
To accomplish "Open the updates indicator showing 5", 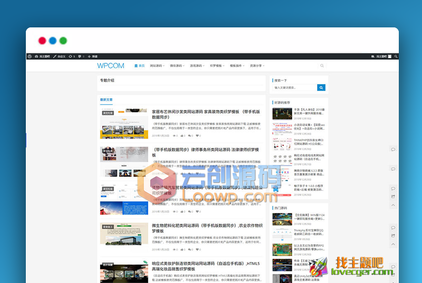I will pos(72,56).
